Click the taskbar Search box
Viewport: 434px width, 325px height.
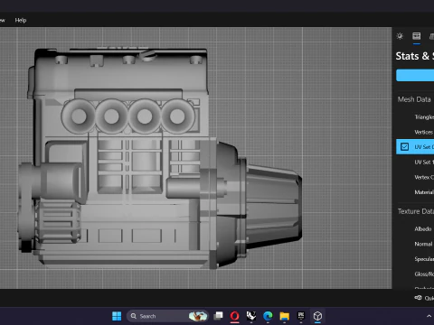[167, 316]
